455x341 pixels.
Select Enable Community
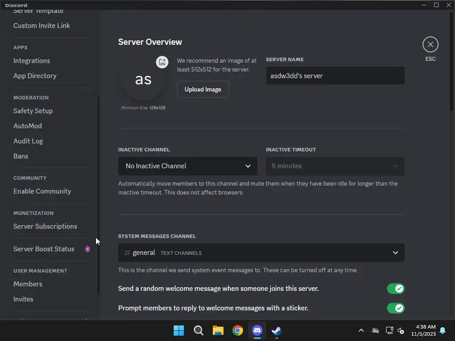(x=42, y=191)
